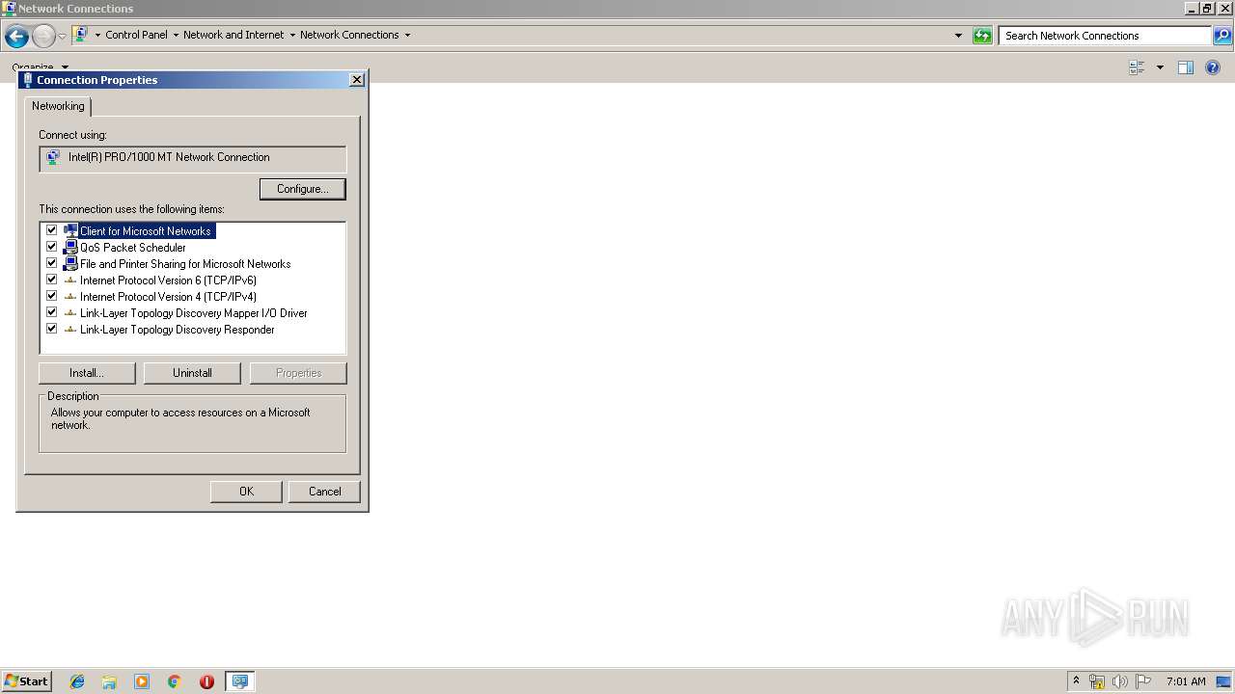This screenshot has height=694, width=1235.
Task: Toggle Internet Protocol Version 6 checkbox
Action: (52, 280)
